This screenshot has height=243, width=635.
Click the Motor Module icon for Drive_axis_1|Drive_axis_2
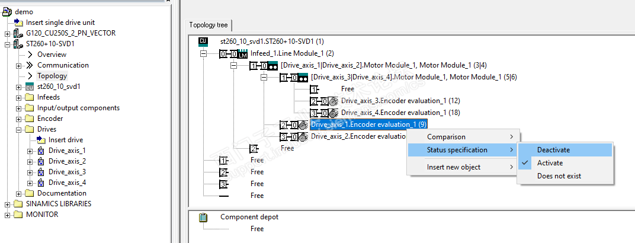[272, 65]
